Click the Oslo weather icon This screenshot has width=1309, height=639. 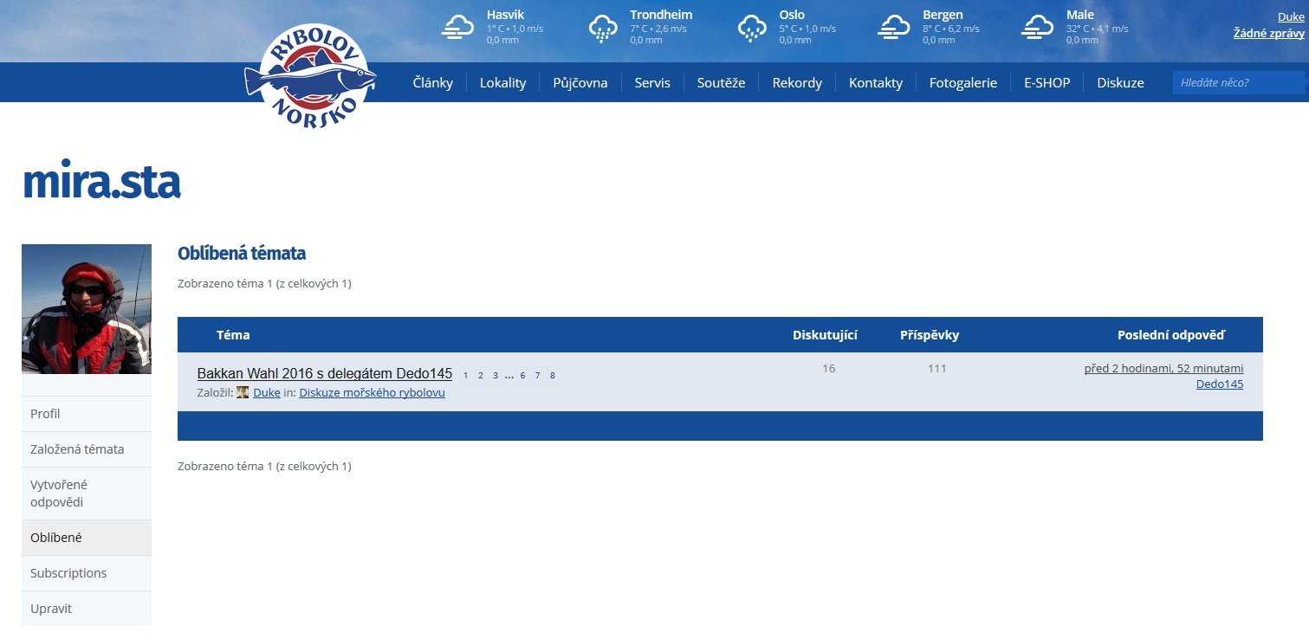(752, 28)
